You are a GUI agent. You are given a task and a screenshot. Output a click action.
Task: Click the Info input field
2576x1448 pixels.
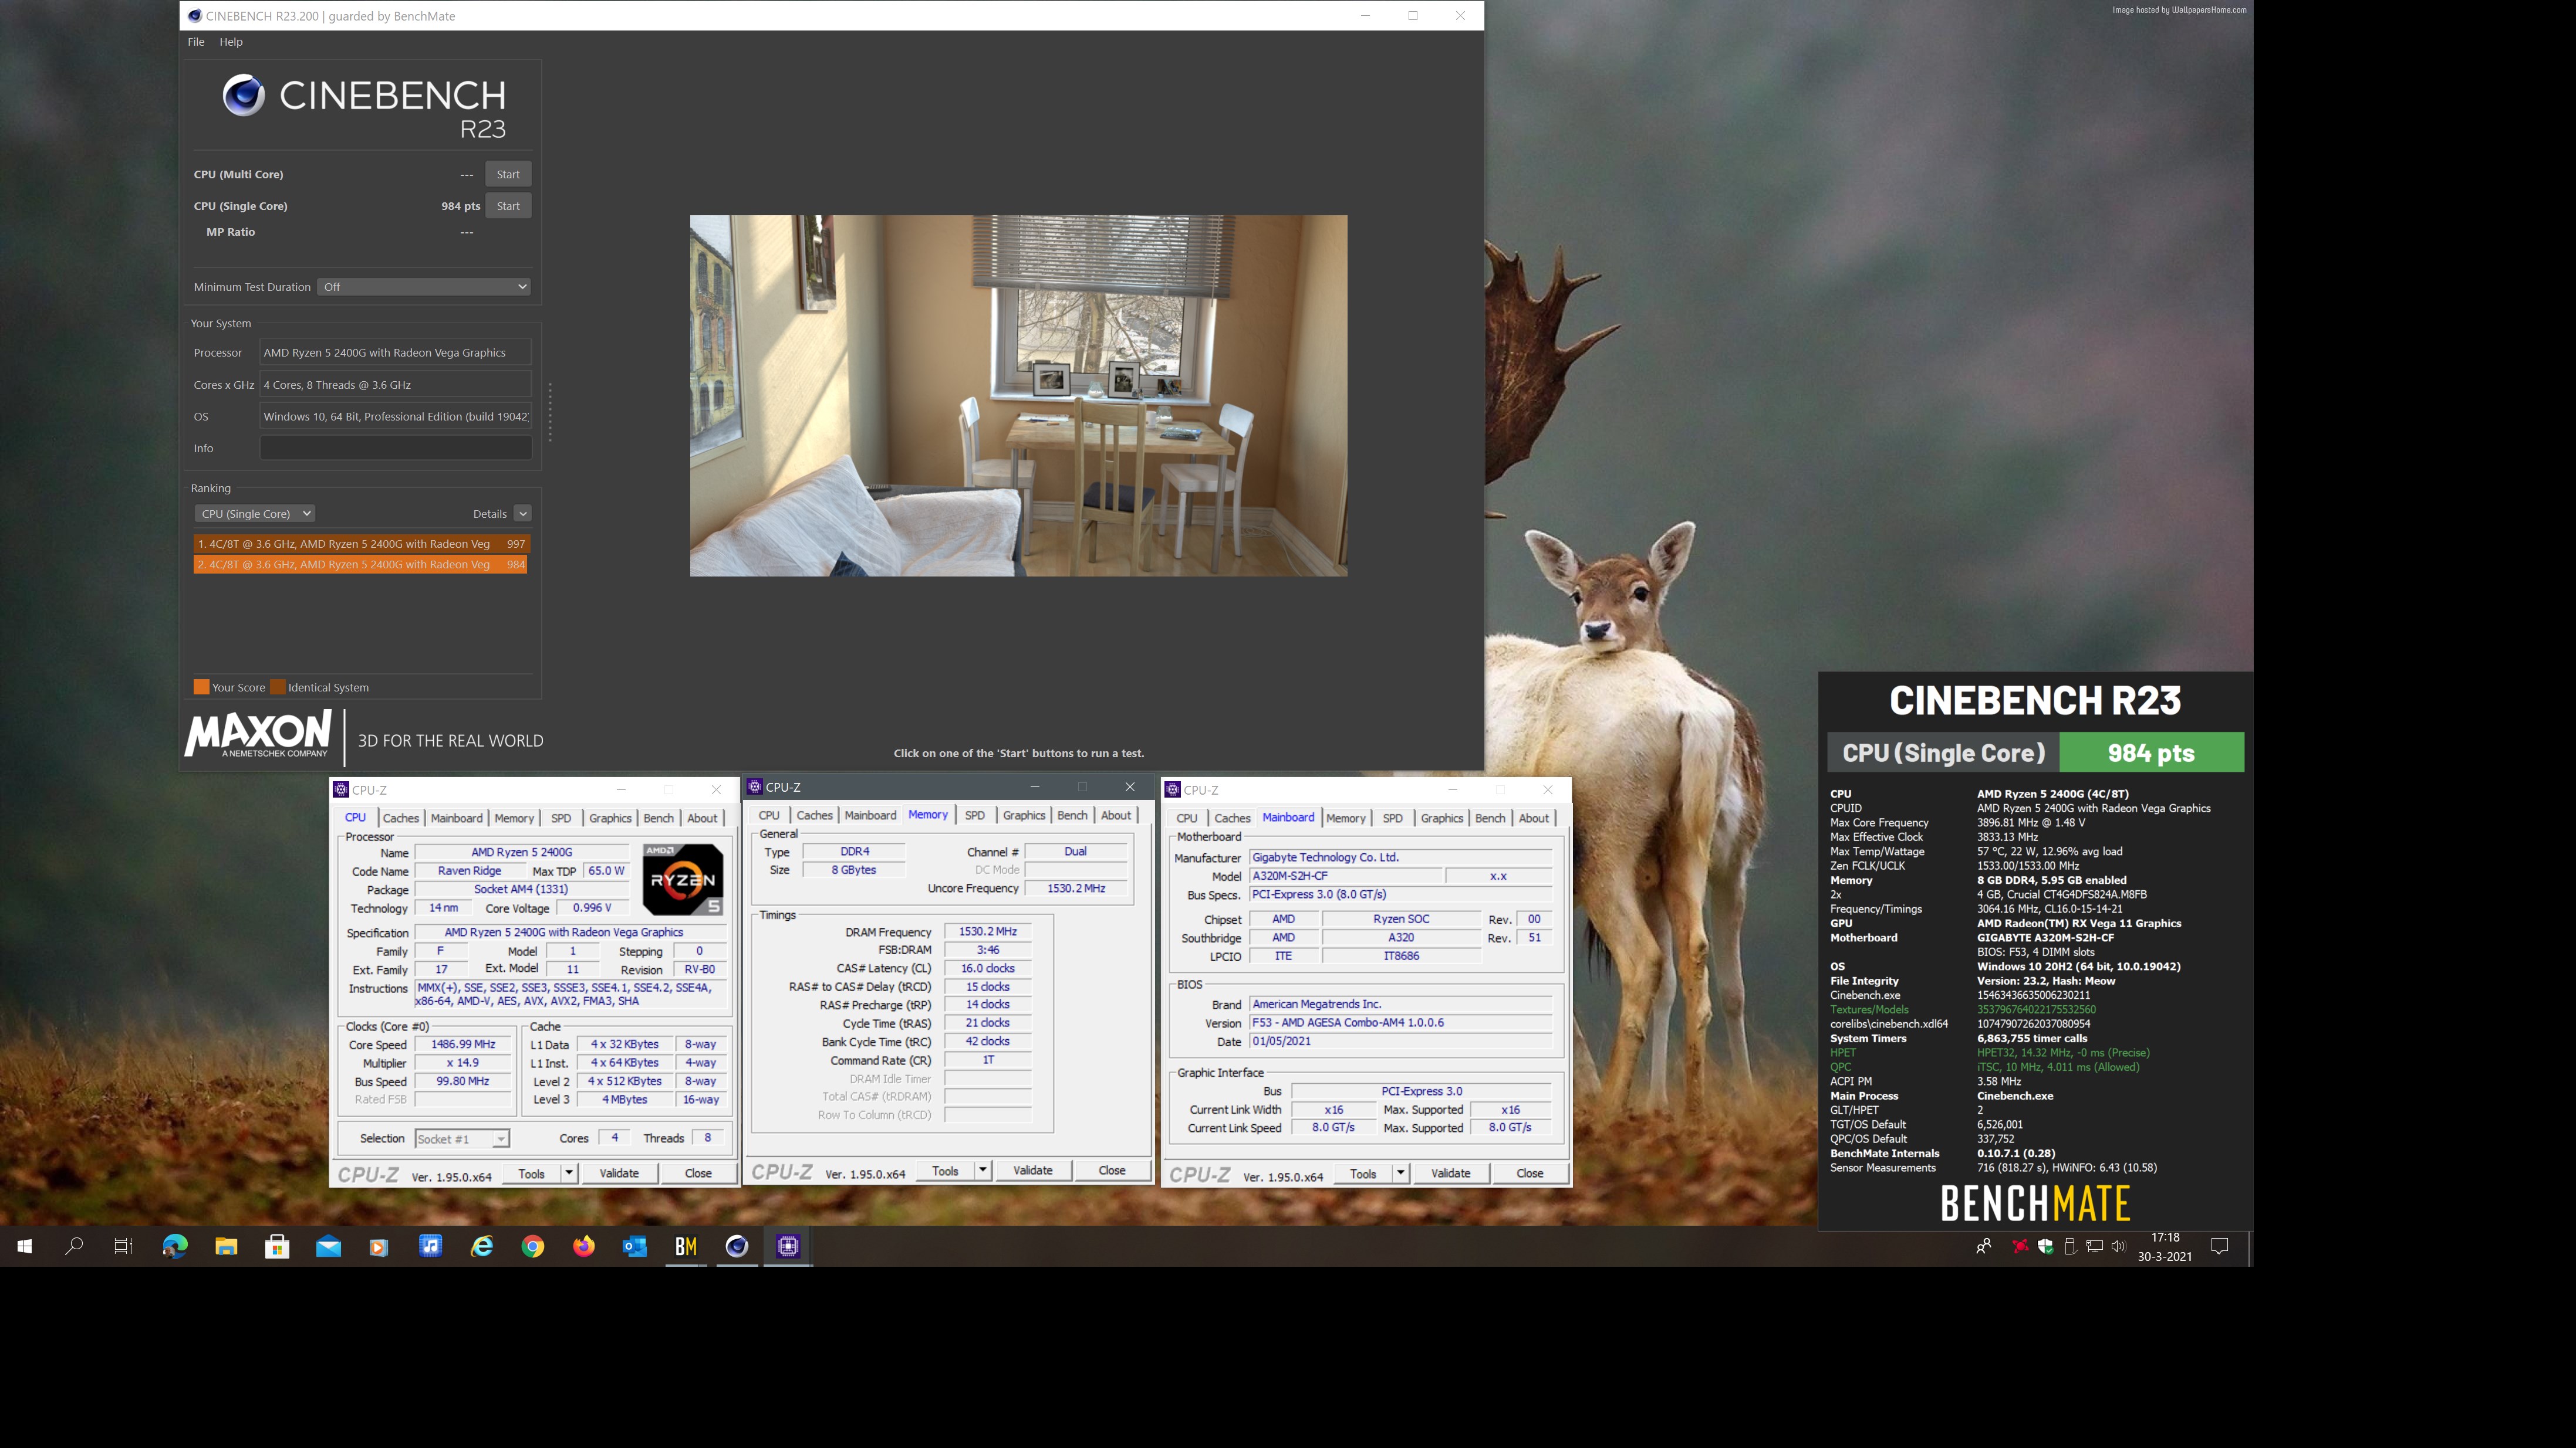click(396, 449)
